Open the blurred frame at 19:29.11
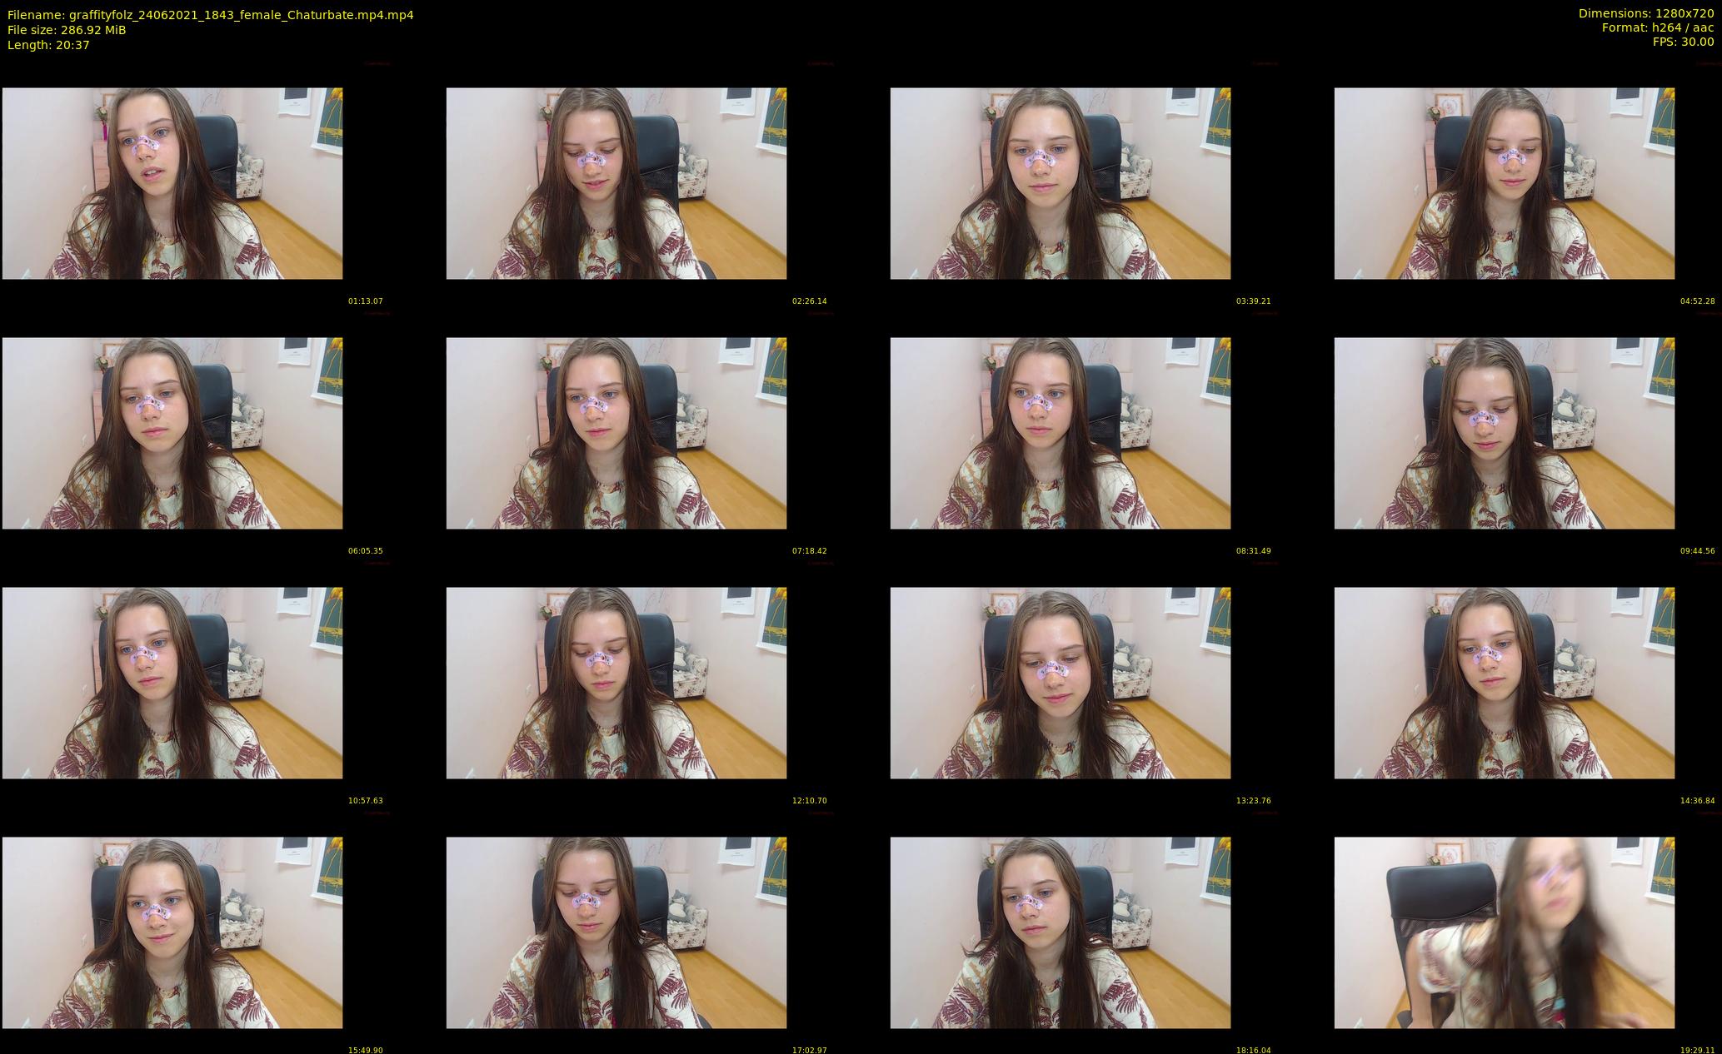The image size is (1722, 1054). pyautogui.click(x=1505, y=932)
